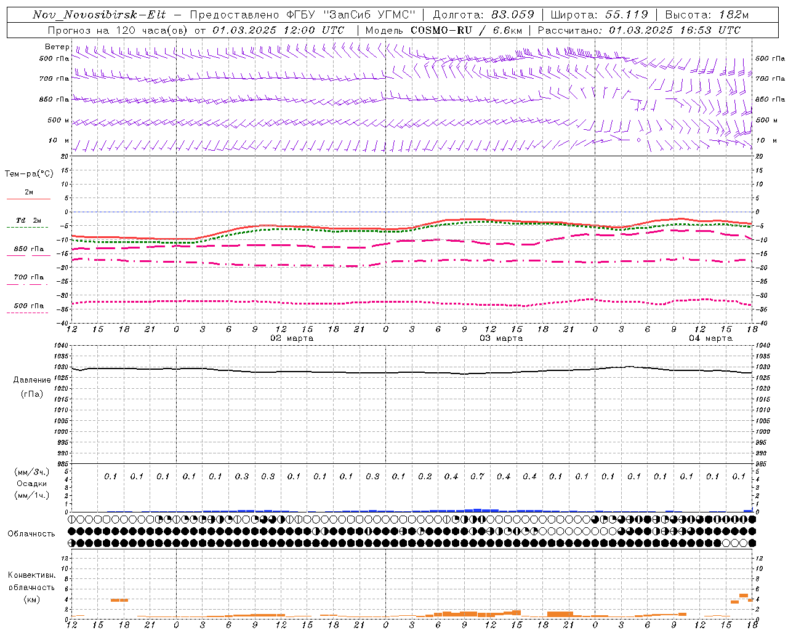This screenshot has width=788, height=630.
Task: Click the "Осадки" precipitation label
Action: [x=32, y=484]
